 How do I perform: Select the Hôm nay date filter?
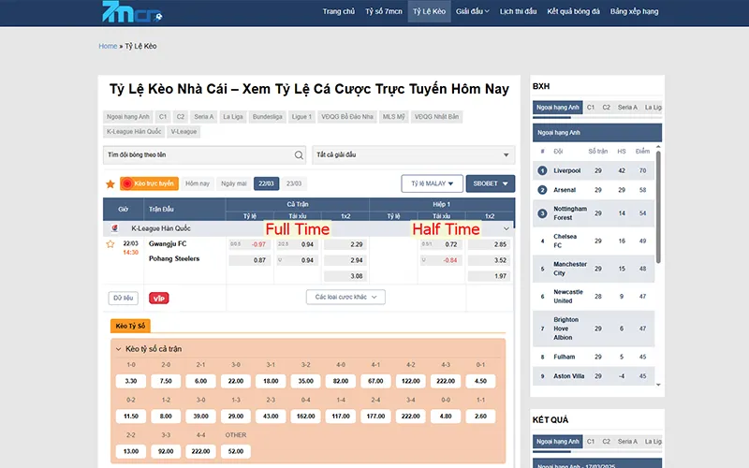pos(198,183)
